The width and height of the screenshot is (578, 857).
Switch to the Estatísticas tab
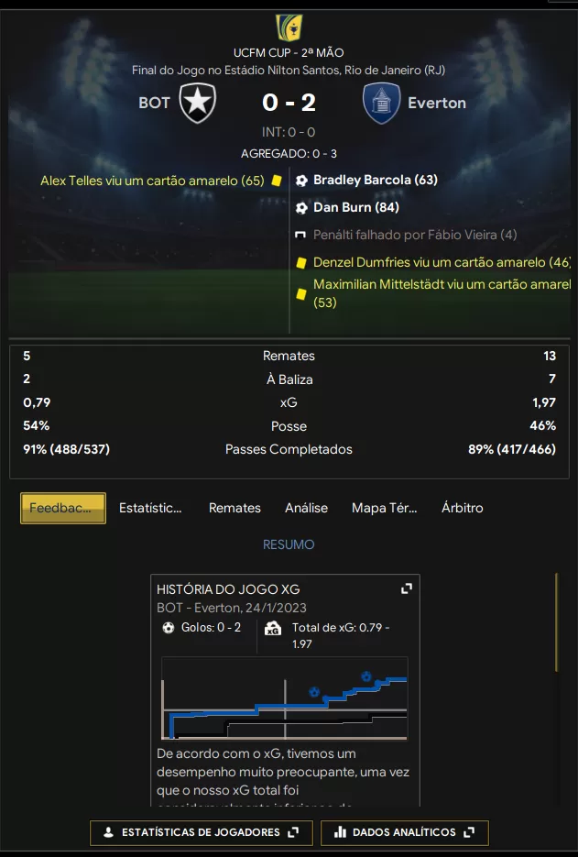[150, 508]
